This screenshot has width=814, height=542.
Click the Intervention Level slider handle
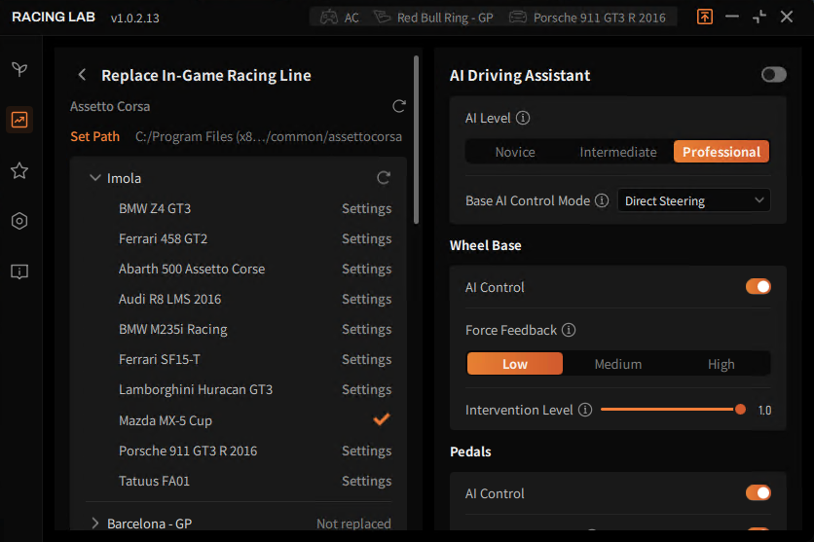click(x=740, y=410)
